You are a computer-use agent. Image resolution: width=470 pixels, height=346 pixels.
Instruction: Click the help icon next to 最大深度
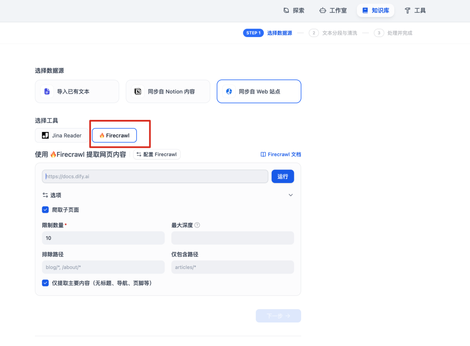click(197, 225)
